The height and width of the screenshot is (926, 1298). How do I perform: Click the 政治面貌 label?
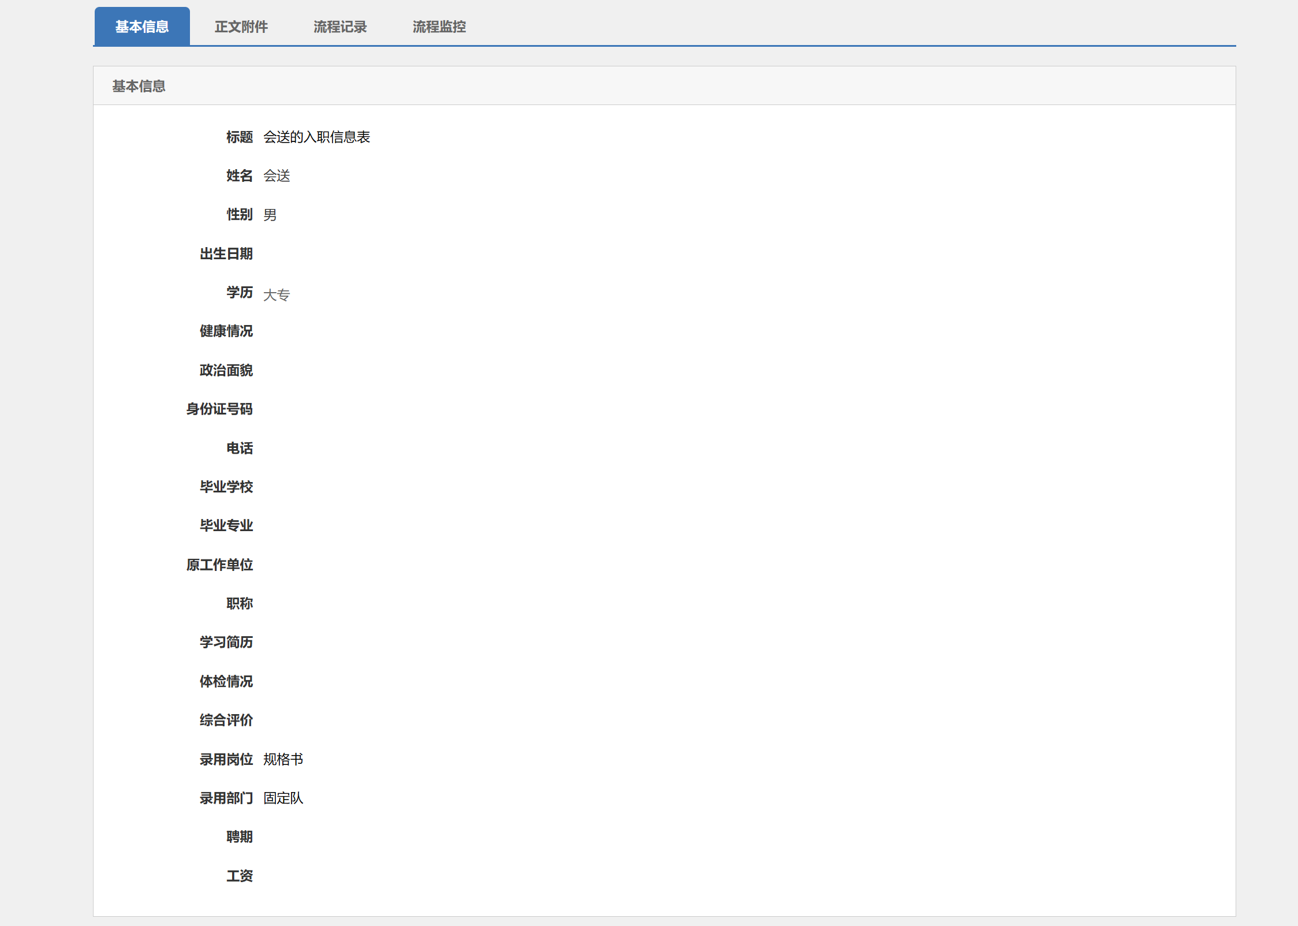[x=226, y=370]
